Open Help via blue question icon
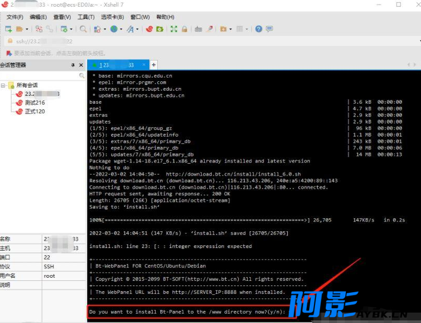 pos(259,29)
